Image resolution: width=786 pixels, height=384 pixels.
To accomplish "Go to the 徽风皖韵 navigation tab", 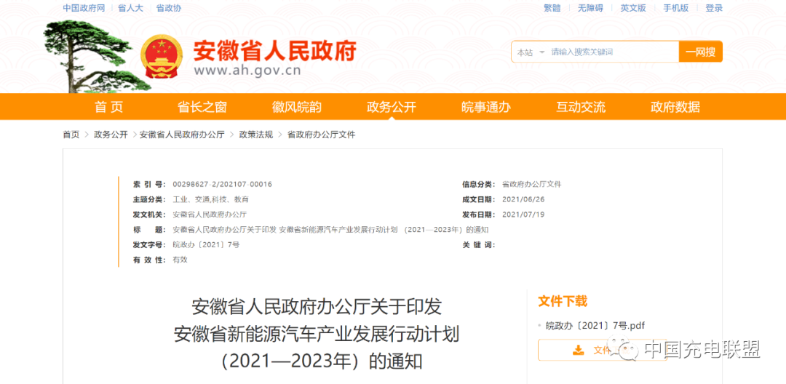I will (x=296, y=107).
